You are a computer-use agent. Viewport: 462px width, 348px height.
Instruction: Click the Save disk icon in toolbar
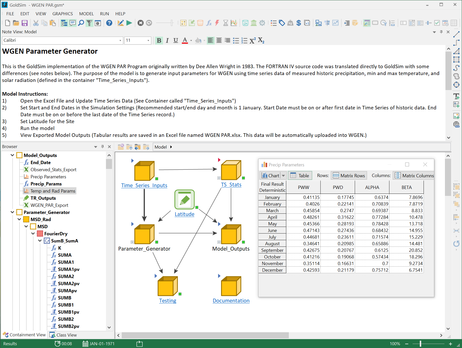pos(24,23)
